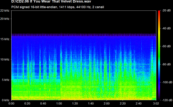Click the -120 dB color scale label

pyautogui.click(x=167, y=100)
